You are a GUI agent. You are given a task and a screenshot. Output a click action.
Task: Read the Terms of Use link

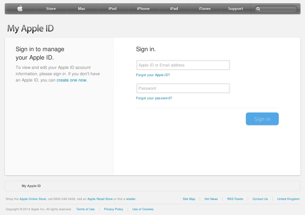click(x=85, y=209)
